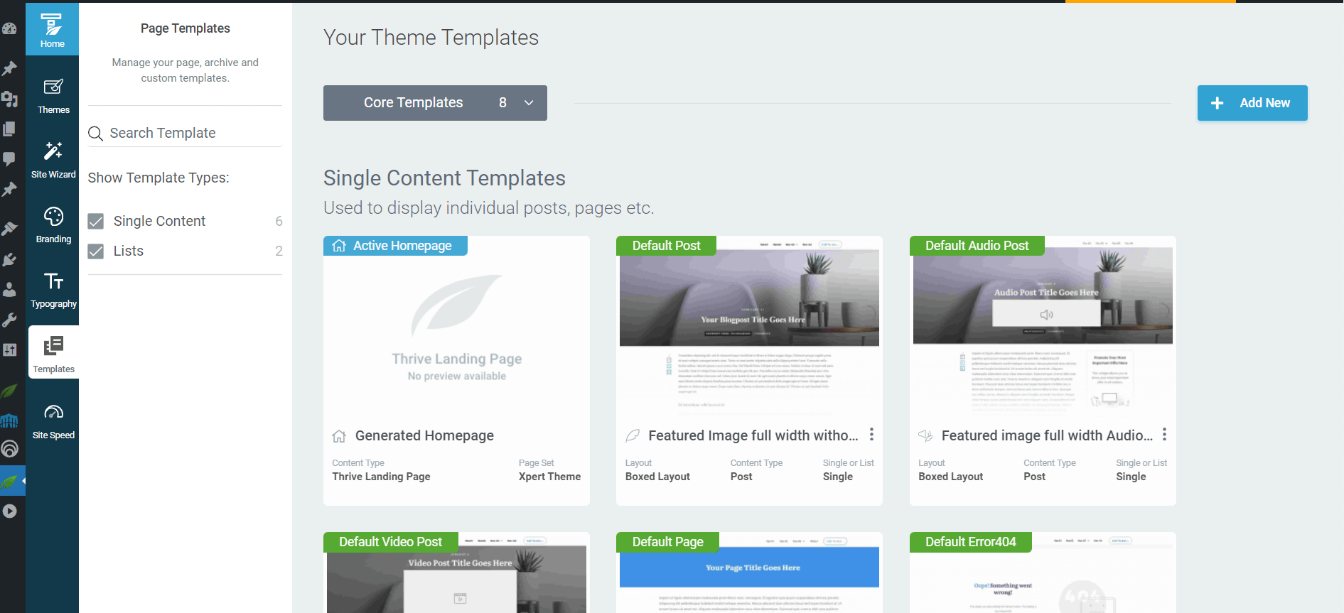Image resolution: width=1344 pixels, height=613 pixels.
Task: Open the Default Error404 template preview
Action: click(1043, 573)
